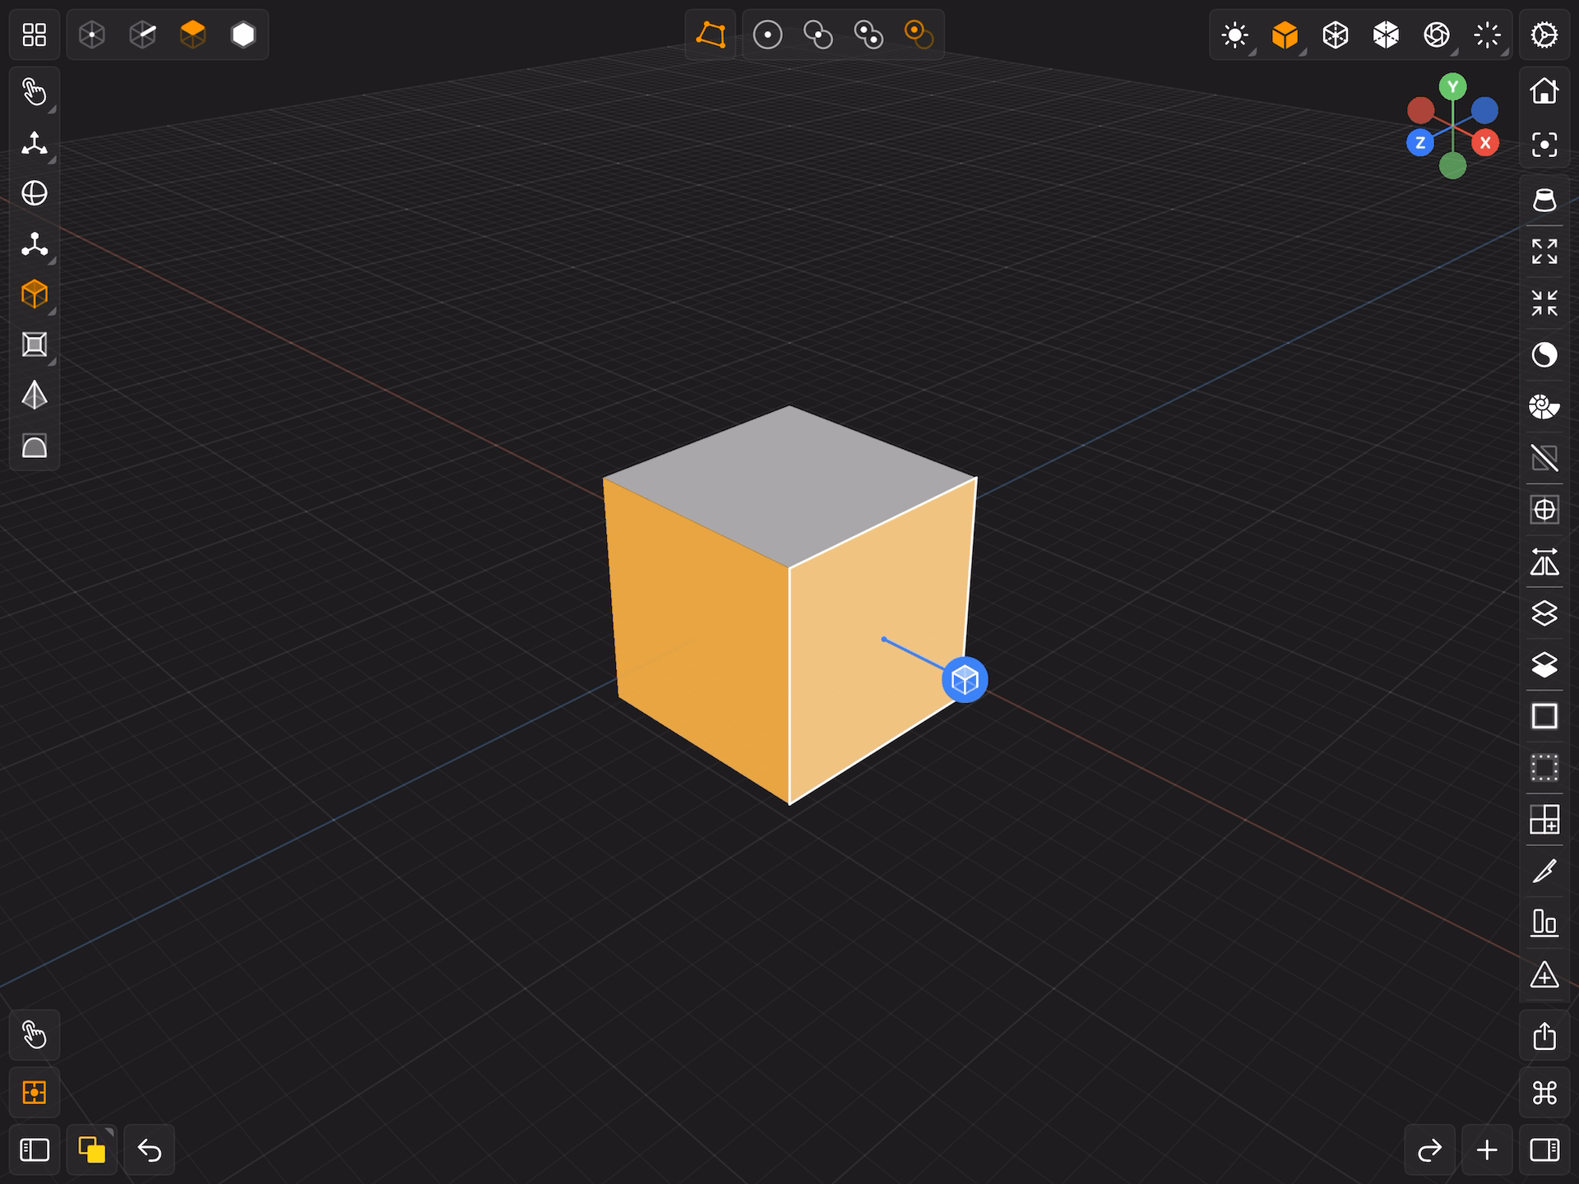Select the arch shape tool
Viewport: 1579px width, 1184px height.
click(34, 446)
